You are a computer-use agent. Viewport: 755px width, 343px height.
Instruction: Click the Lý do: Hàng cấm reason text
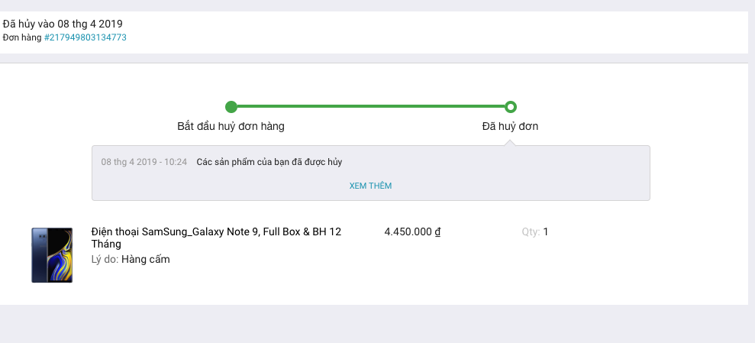[131, 259]
